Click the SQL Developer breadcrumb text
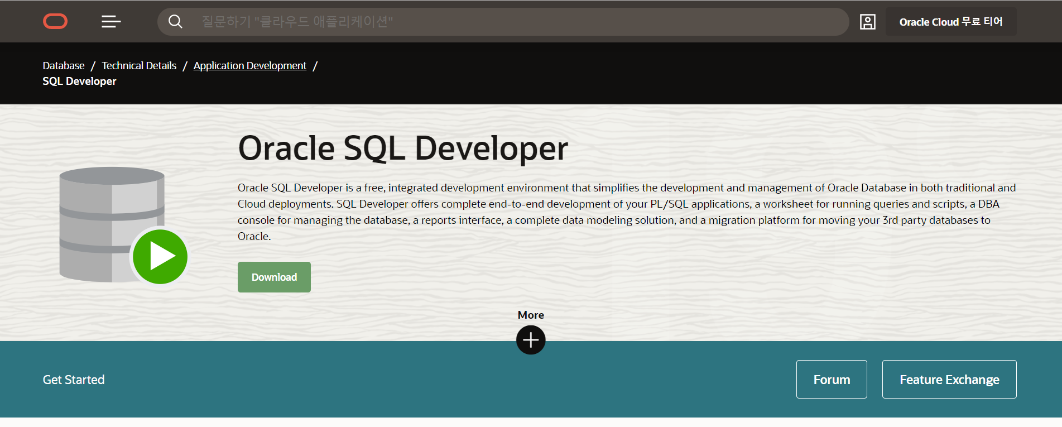The width and height of the screenshot is (1062, 427). point(80,81)
